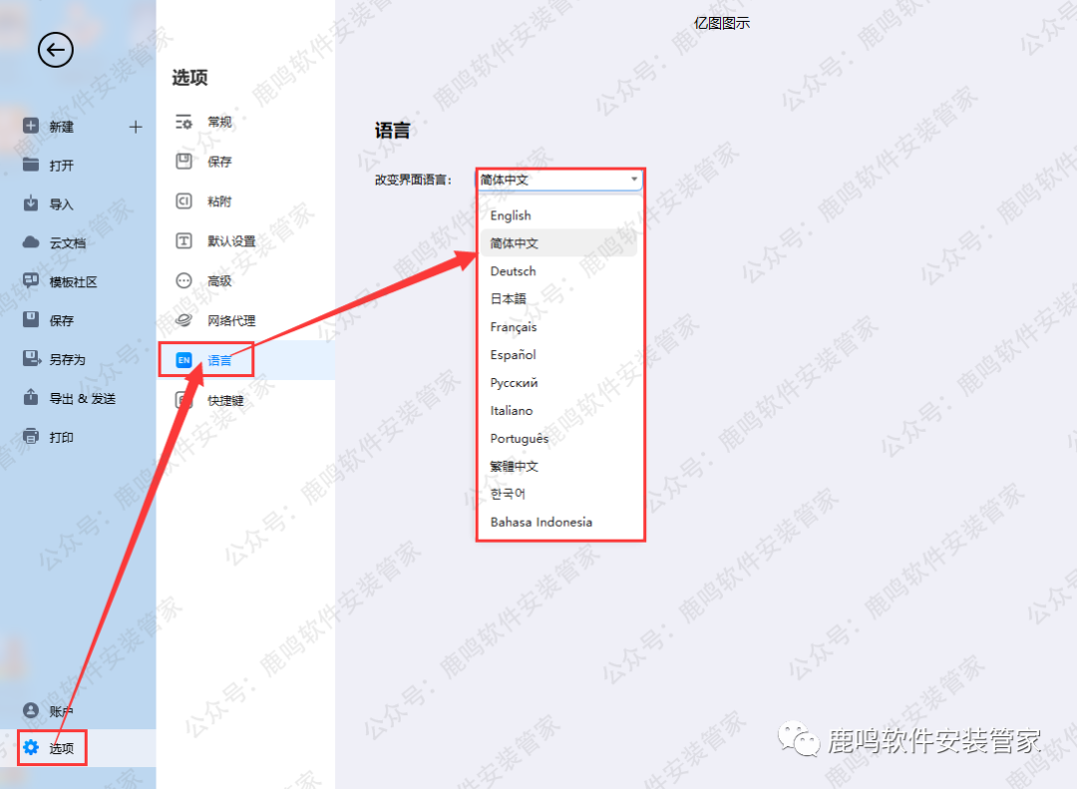Click the back arrow circle icon
1077x789 pixels.
pyautogui.click(x=56, y=50)
